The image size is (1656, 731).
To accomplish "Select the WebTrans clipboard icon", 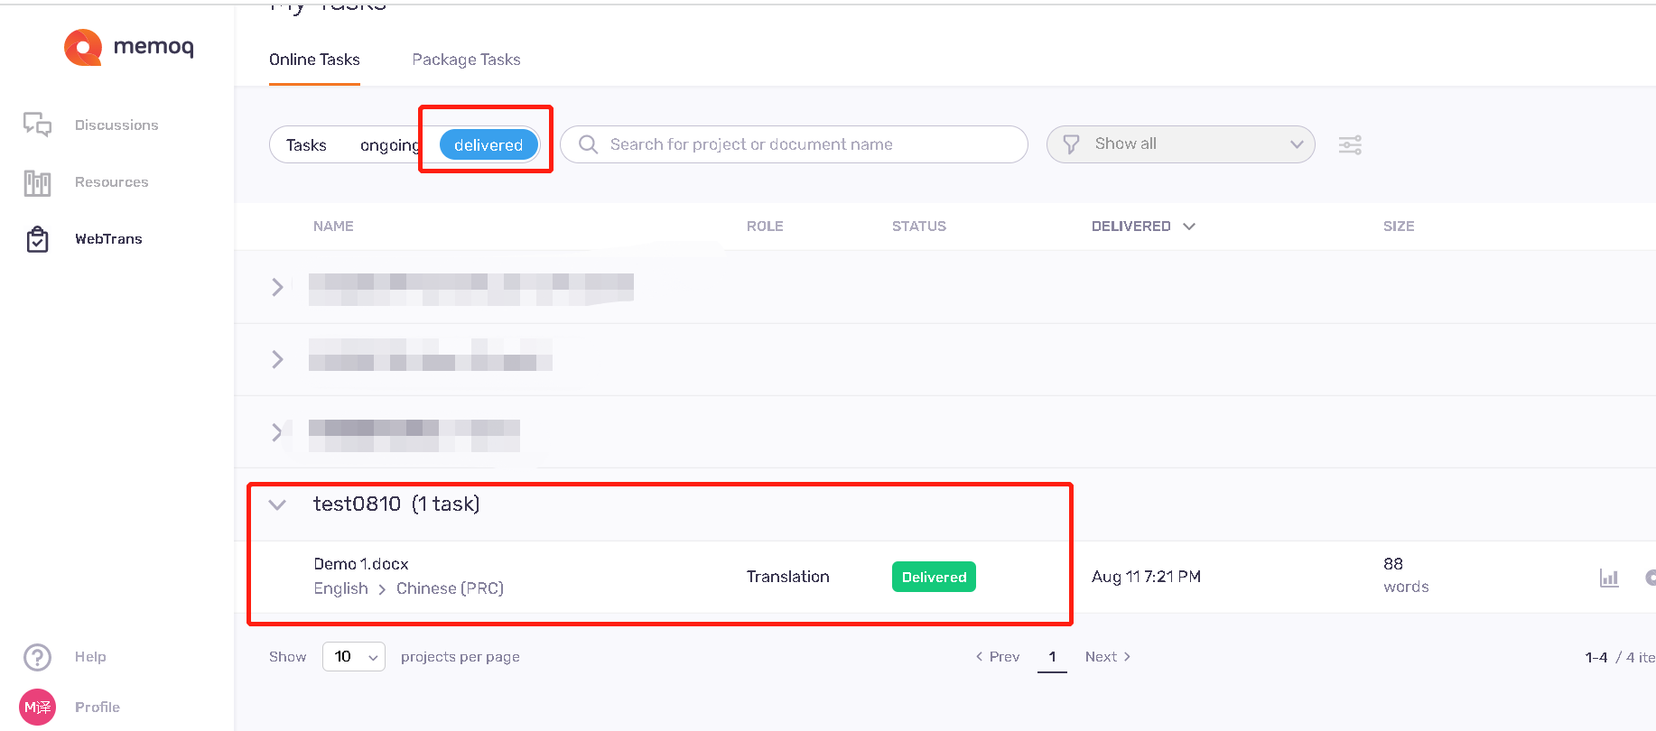I will [x=37, y=239].
